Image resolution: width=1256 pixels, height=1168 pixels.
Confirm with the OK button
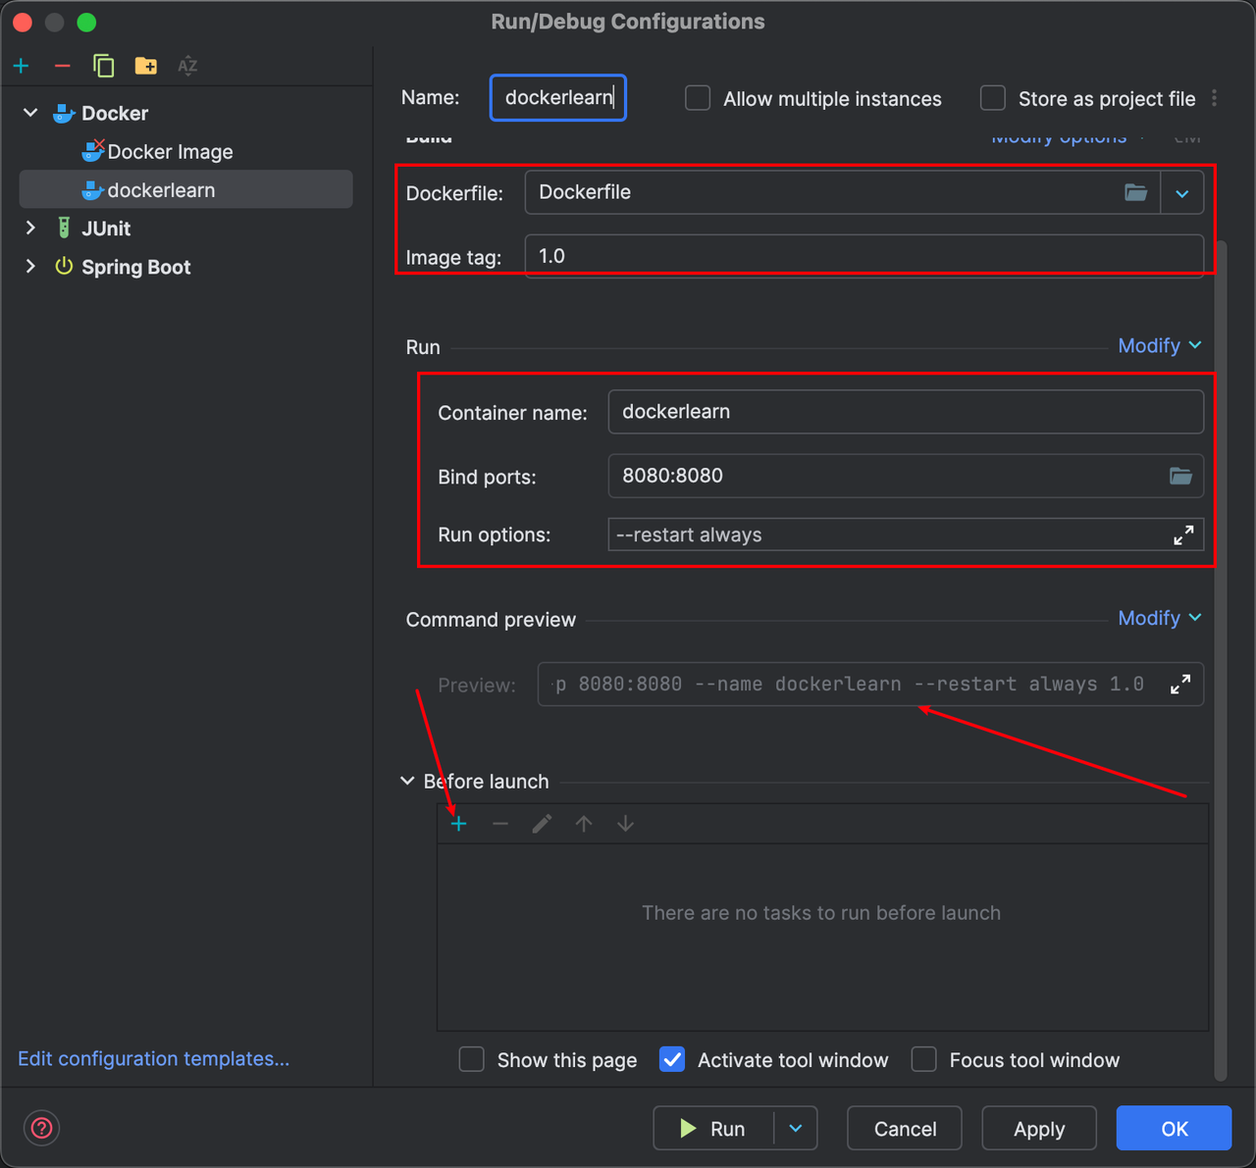1174,1129
